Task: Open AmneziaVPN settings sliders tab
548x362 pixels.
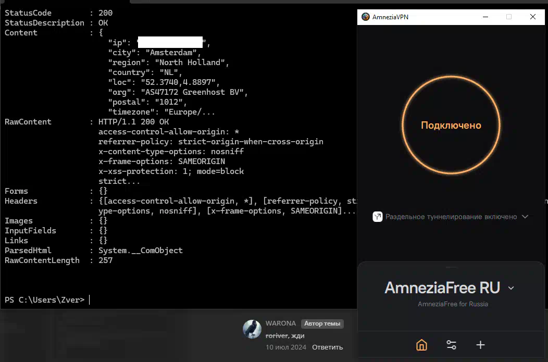Action: pyautogui.click(x=451, y=345)
